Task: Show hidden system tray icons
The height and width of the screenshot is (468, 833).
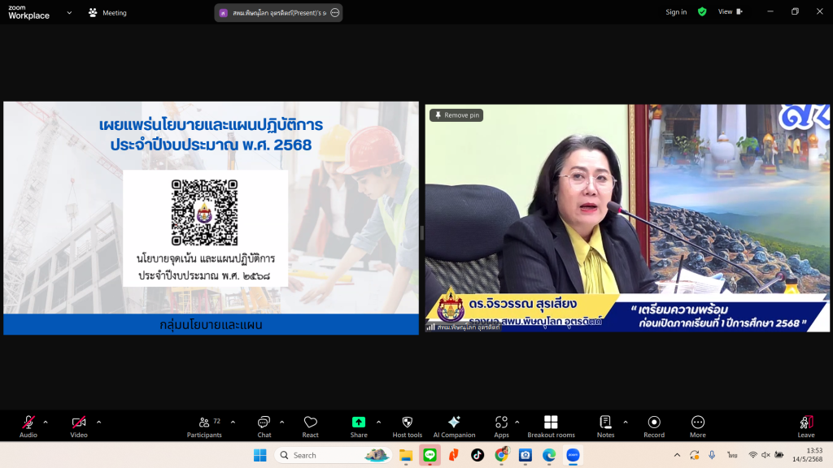Action: coord(677,455)
